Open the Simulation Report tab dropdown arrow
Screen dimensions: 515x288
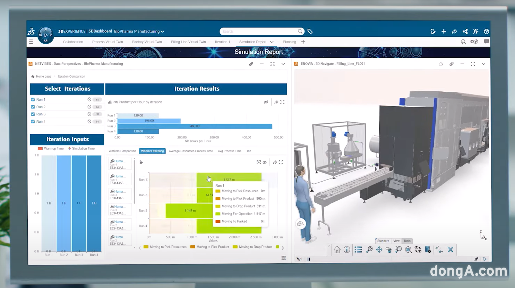click(x=272, y=42)
